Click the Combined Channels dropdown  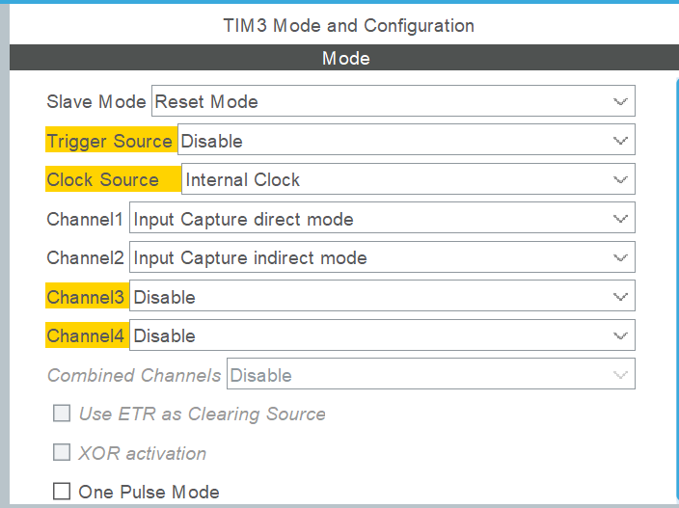[431, 374]
